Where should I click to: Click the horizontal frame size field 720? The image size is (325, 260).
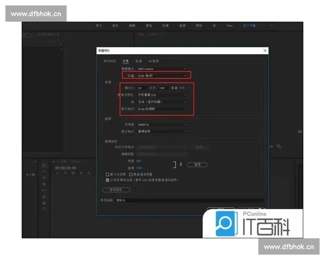(140, 87)
